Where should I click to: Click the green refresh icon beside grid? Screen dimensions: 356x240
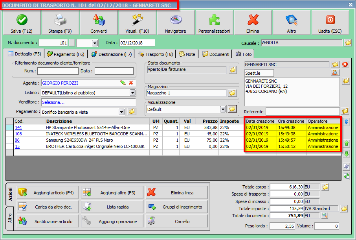[x=347, y=176]
